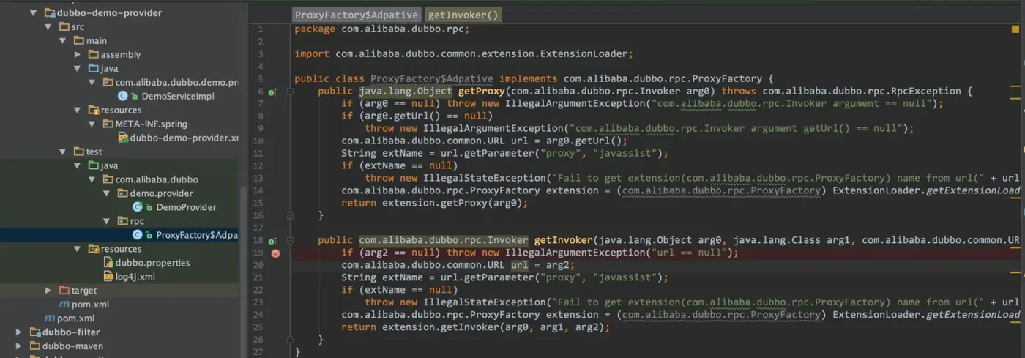1025x358 pixels.
Task: Click the "url == null" string on line 19
Action: click(691, 253)
